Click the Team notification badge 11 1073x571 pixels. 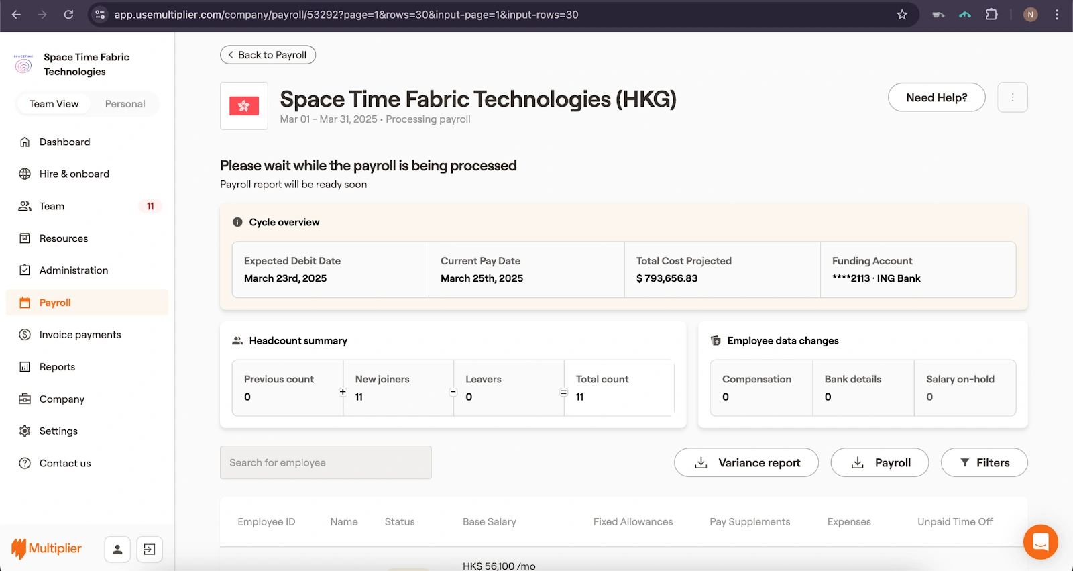150,206
